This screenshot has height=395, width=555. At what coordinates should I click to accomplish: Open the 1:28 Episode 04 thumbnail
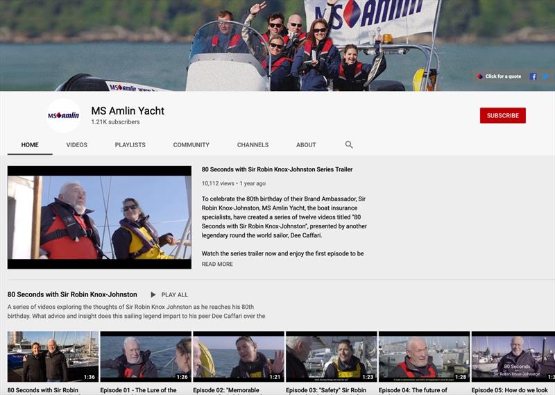424,356
